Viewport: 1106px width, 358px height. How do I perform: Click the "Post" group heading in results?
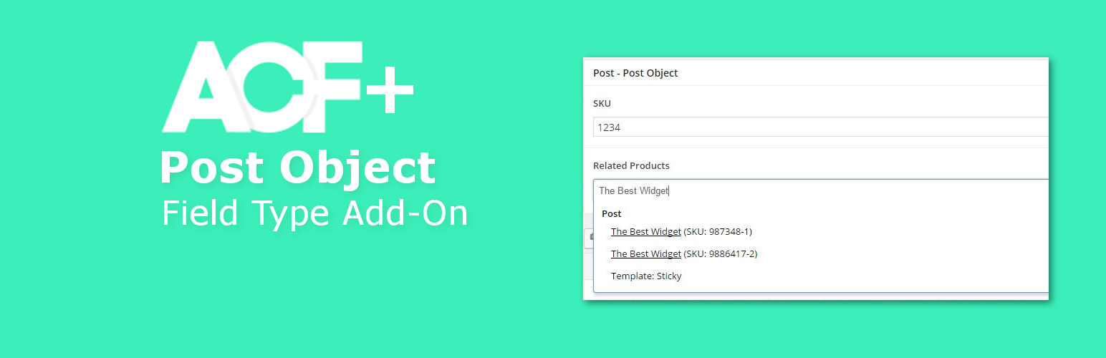coord(611,213)
